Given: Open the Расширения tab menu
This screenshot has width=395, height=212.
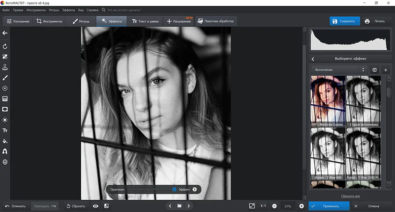Looking at the screenshot, I should tap(179, 21).
